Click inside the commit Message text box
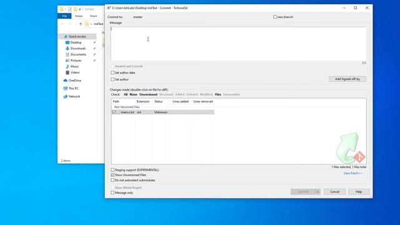400x225 pixels. 238,44
